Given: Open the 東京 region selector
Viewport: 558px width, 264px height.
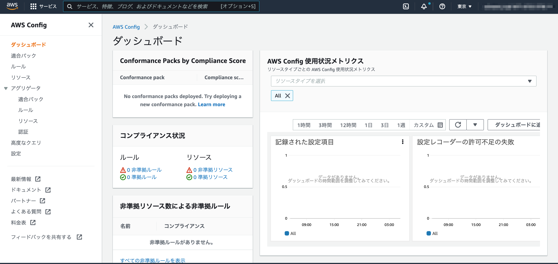Looking at the screenshot, I should 464,6.
